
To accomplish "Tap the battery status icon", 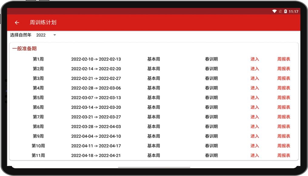I will (x=285, y=12).
